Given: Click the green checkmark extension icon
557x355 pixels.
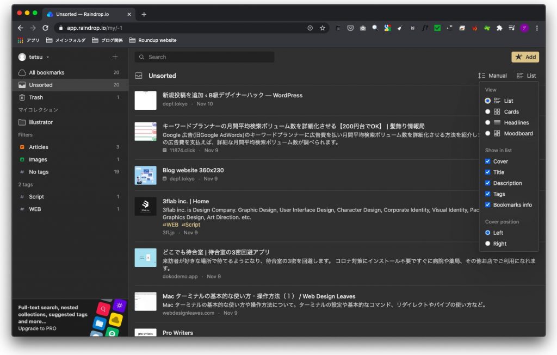Looking at the screenshot, I should click(x=437, y=28).
